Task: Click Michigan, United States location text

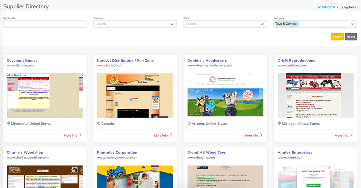Action: point(301,124)
